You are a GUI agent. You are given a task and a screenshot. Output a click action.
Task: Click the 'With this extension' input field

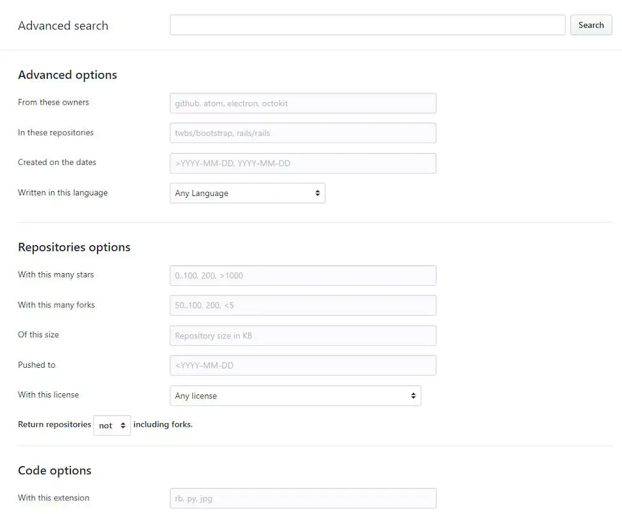click(x=302, y=498)
